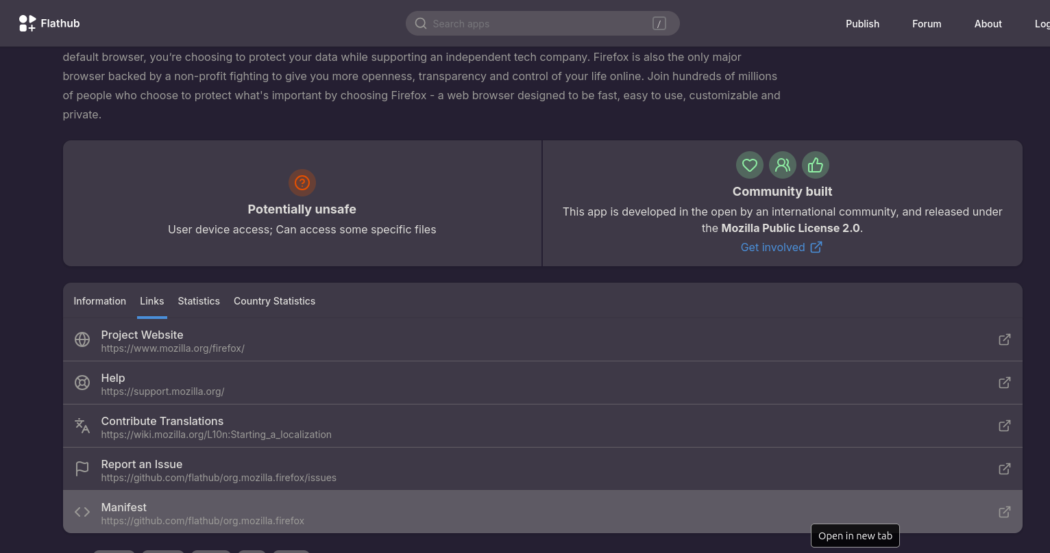1050x553 pixels.
Task: Select the Statistics tab
Action: [x=199, y=301]
